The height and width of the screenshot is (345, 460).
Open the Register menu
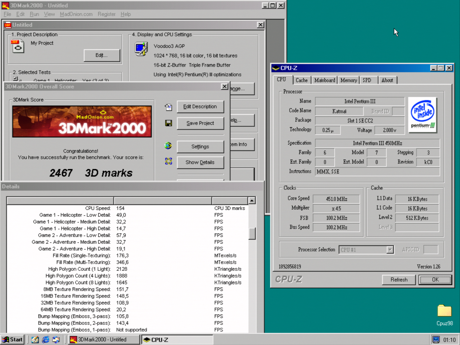107,14
